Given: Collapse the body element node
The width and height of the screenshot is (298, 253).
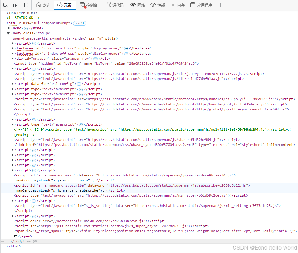Looking at the screenshot, I should click(8, 33).
